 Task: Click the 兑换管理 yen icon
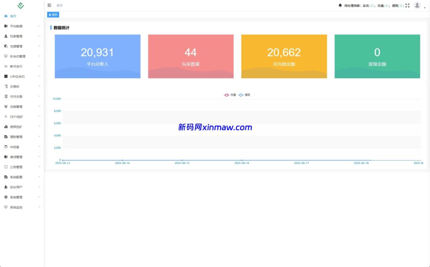pyautogui.click(x=6, y=106)
